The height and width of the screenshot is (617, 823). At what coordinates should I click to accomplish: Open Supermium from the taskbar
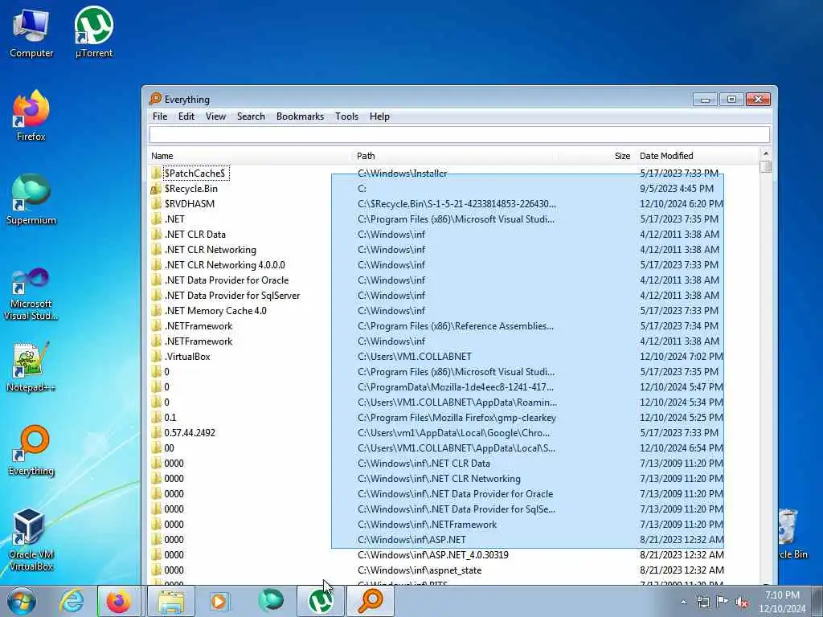point(270,601)
